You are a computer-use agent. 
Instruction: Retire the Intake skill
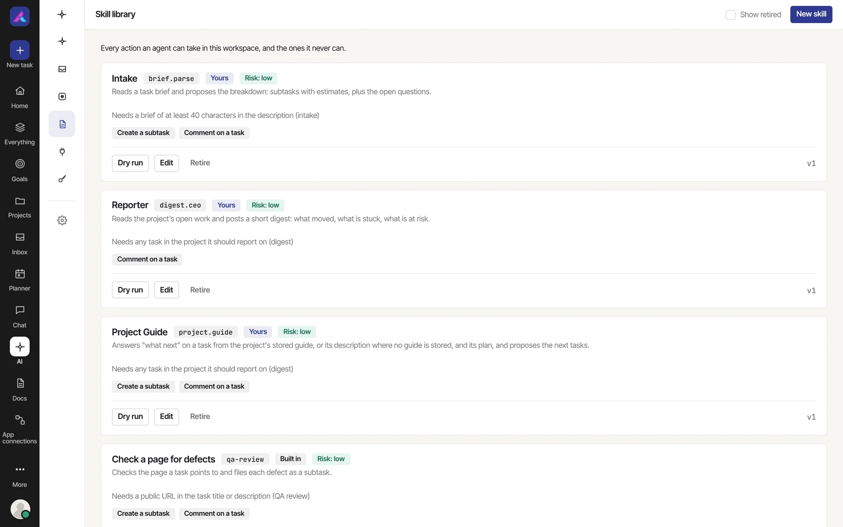pyautogui.click(x=200, y=163)
